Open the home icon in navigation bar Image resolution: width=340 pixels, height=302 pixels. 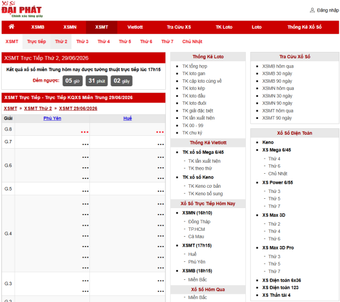tap(12, 27)
